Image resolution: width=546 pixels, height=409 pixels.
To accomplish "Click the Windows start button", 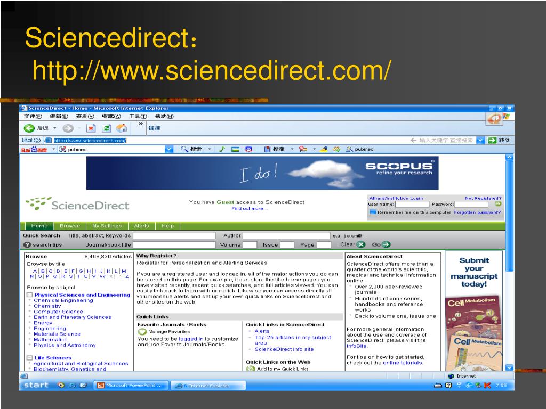I will (36, 386).
